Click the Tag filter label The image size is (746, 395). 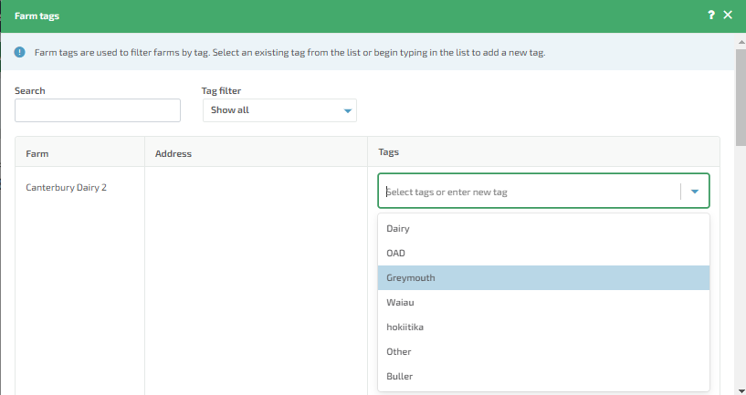pos(221,91)
